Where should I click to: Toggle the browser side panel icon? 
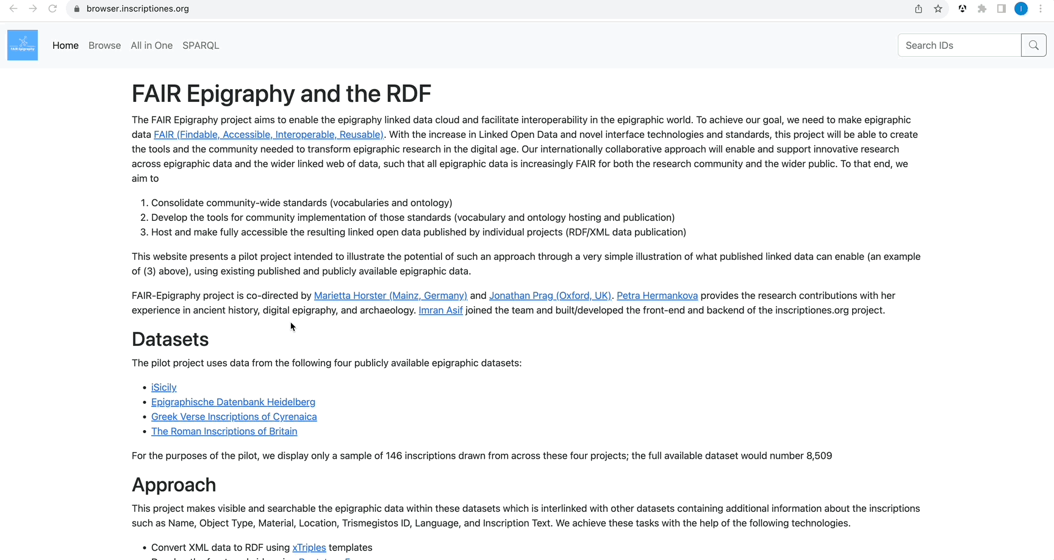click(1002, 9)
